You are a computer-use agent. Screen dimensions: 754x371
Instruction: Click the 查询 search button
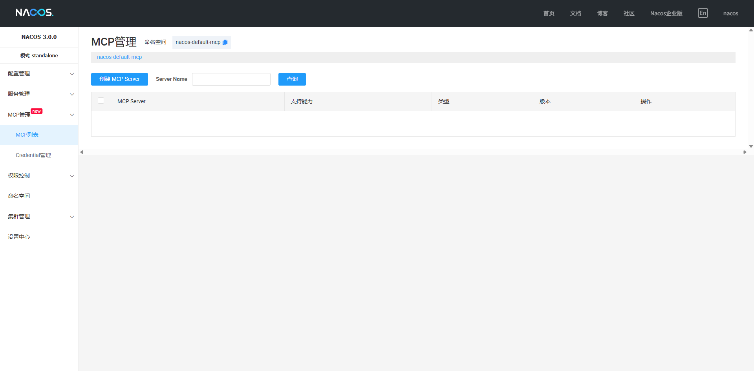pyautogui.click(x=292, y=79)
